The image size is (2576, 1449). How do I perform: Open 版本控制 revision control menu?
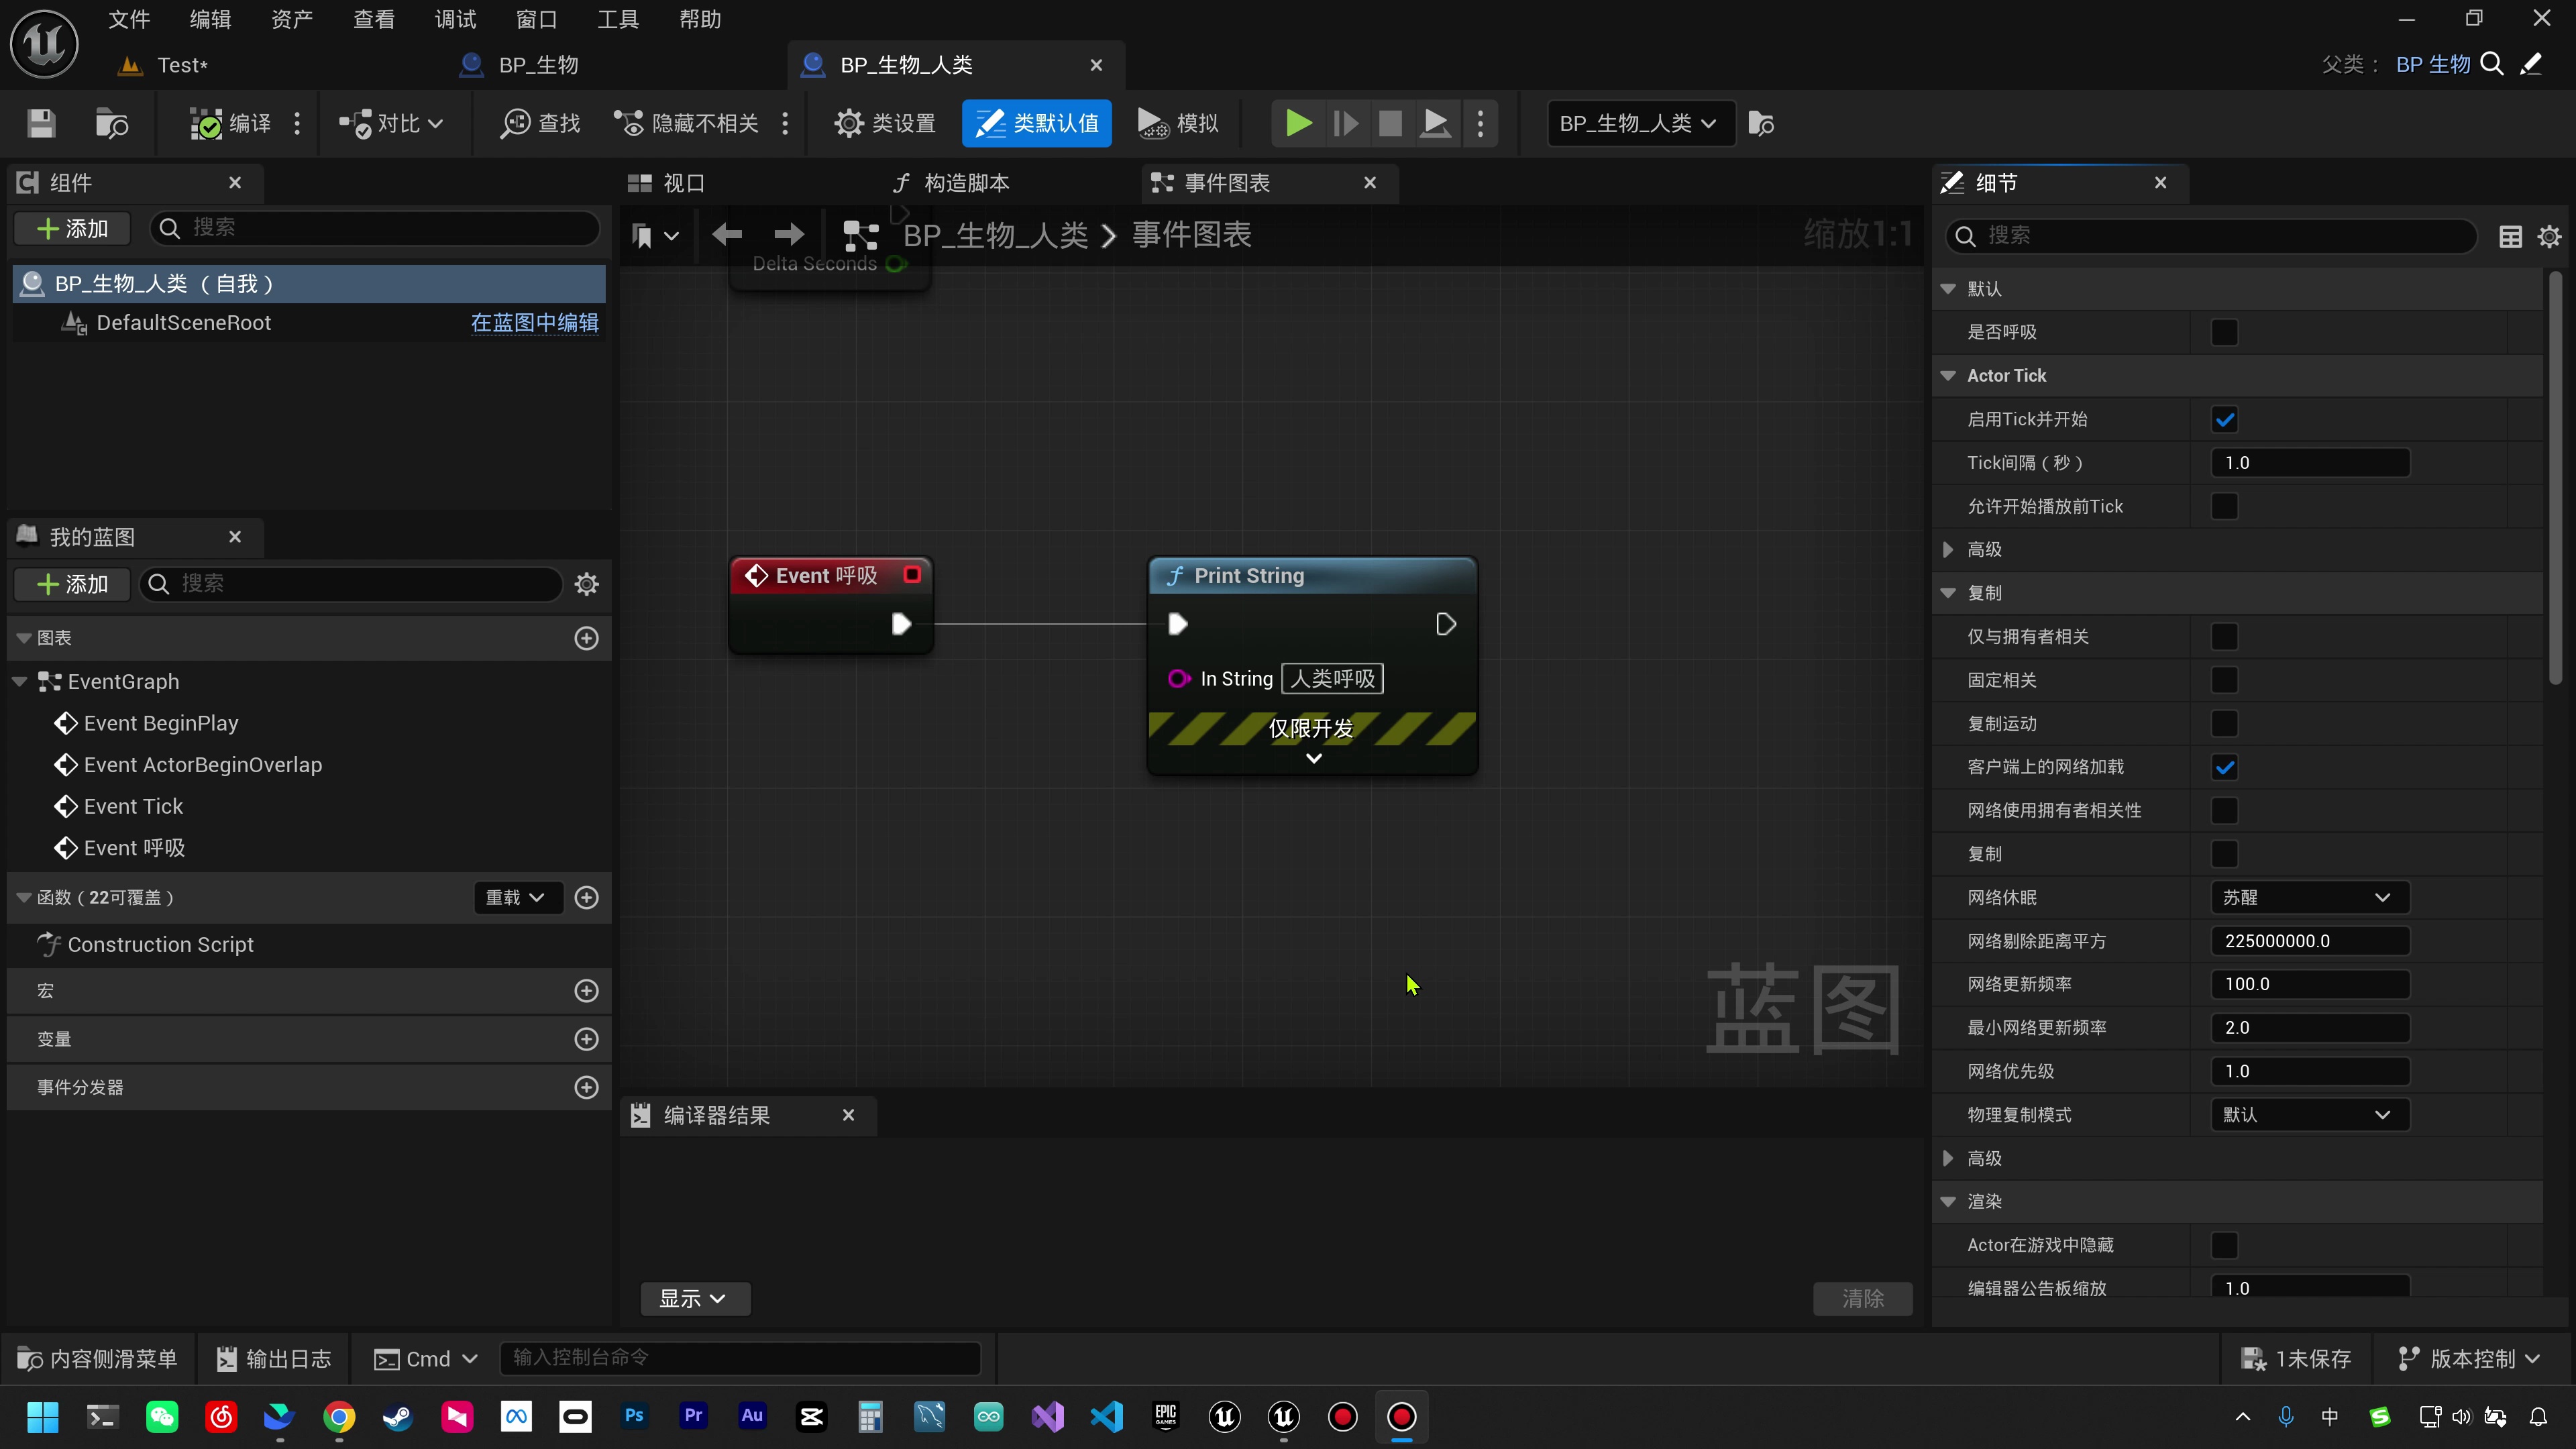[2469, 1358]
